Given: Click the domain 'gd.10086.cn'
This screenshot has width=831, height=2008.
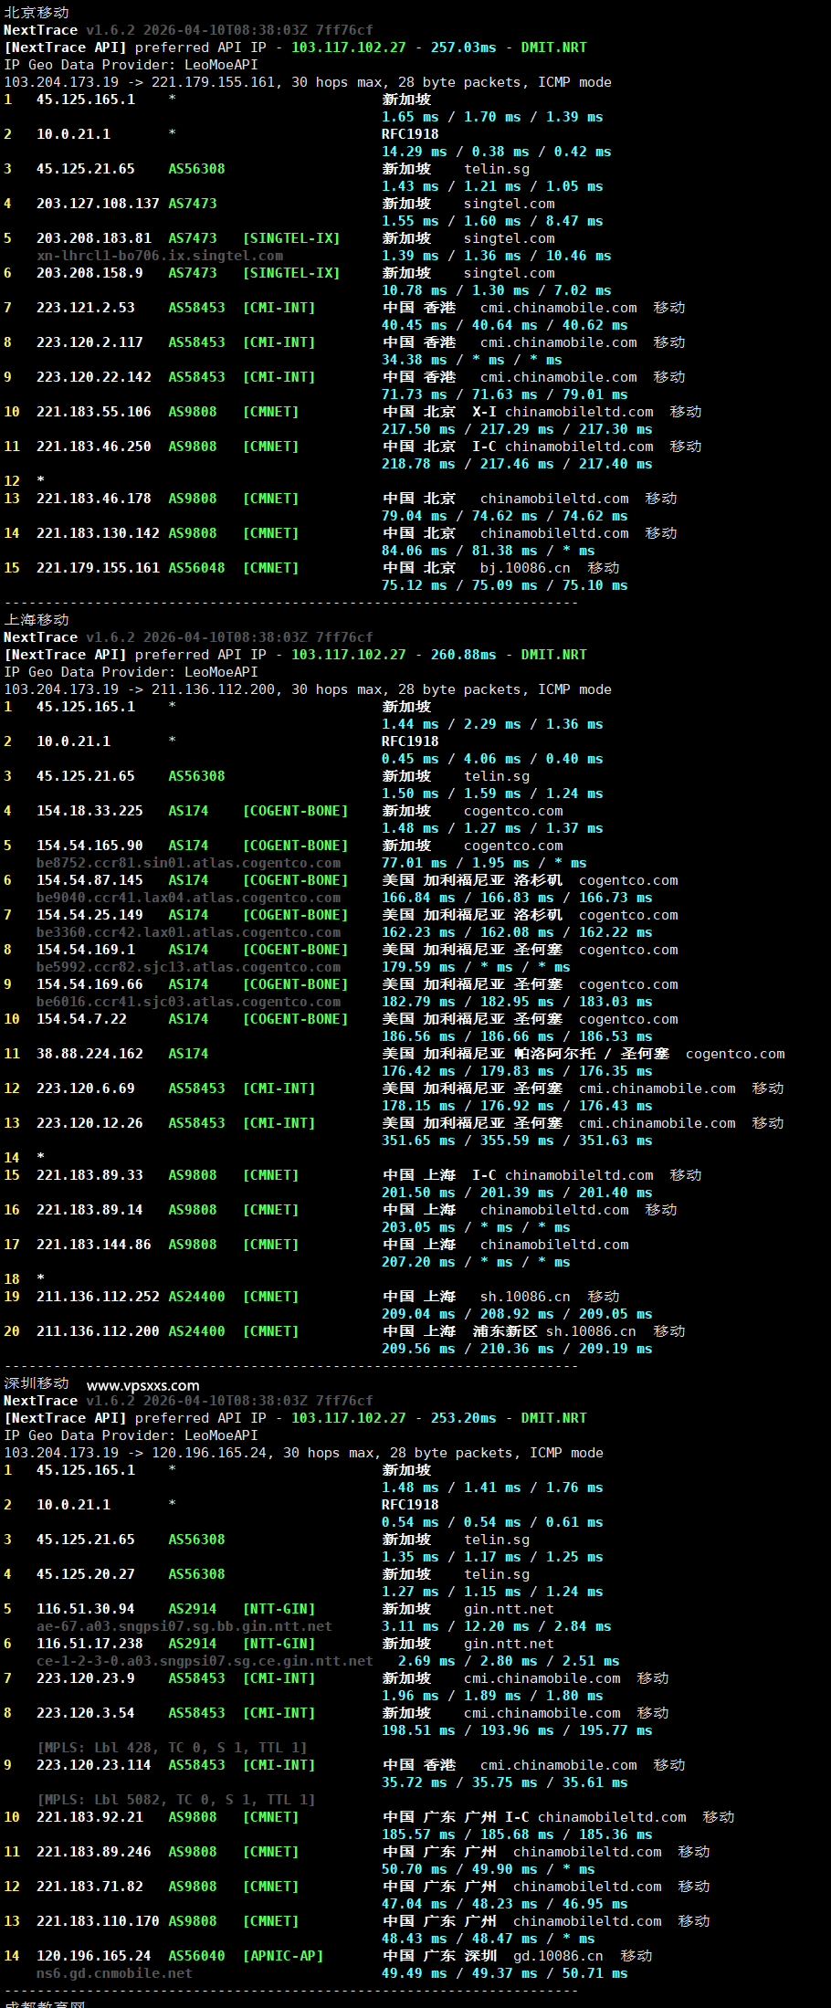Looking at the screenshot, I should pos(558,1956).
